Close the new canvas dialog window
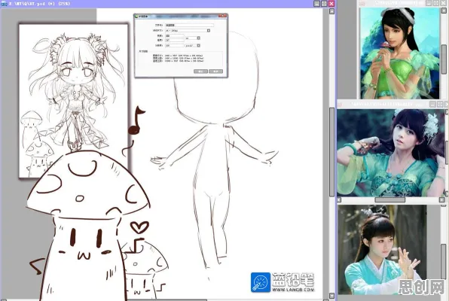This screenshot has width=449, height=301. click(223, 16)
